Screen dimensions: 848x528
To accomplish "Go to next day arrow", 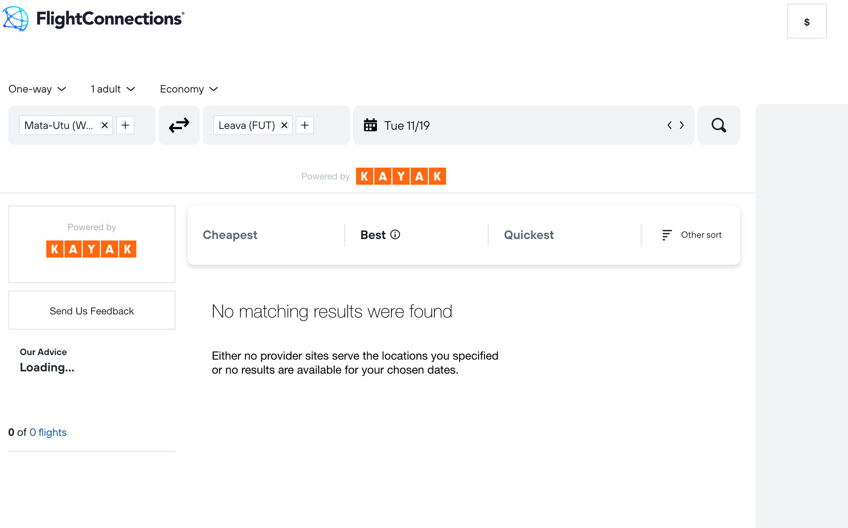I will pos(682,125).
